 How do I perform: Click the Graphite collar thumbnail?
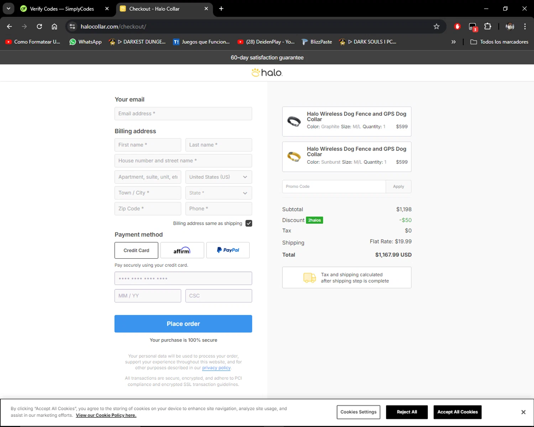pyautogui.click(x=294, y=121)
